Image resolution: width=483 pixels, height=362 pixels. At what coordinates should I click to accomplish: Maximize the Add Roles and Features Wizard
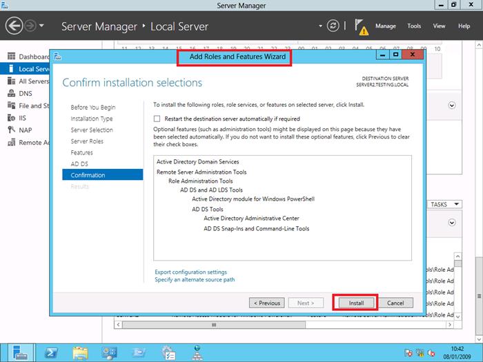[396, 54]
